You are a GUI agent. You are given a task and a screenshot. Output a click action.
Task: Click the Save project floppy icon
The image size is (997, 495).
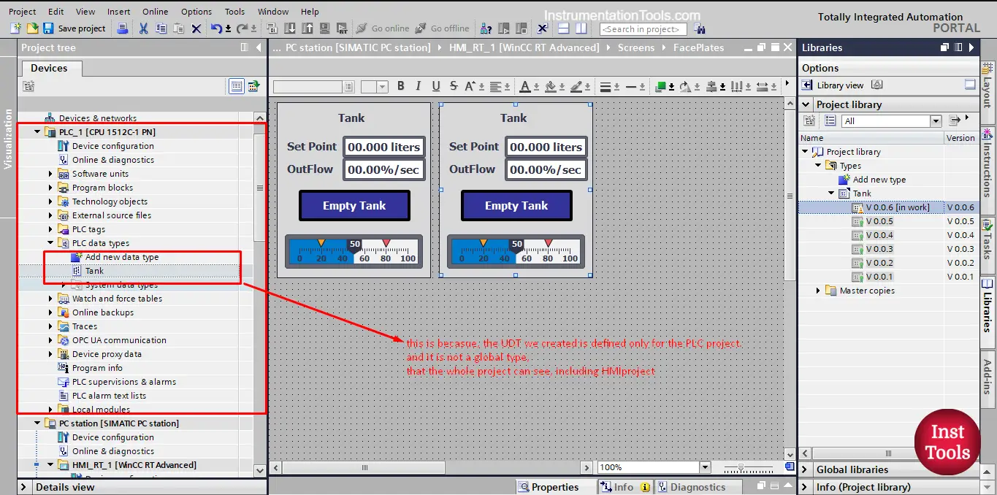48,28
